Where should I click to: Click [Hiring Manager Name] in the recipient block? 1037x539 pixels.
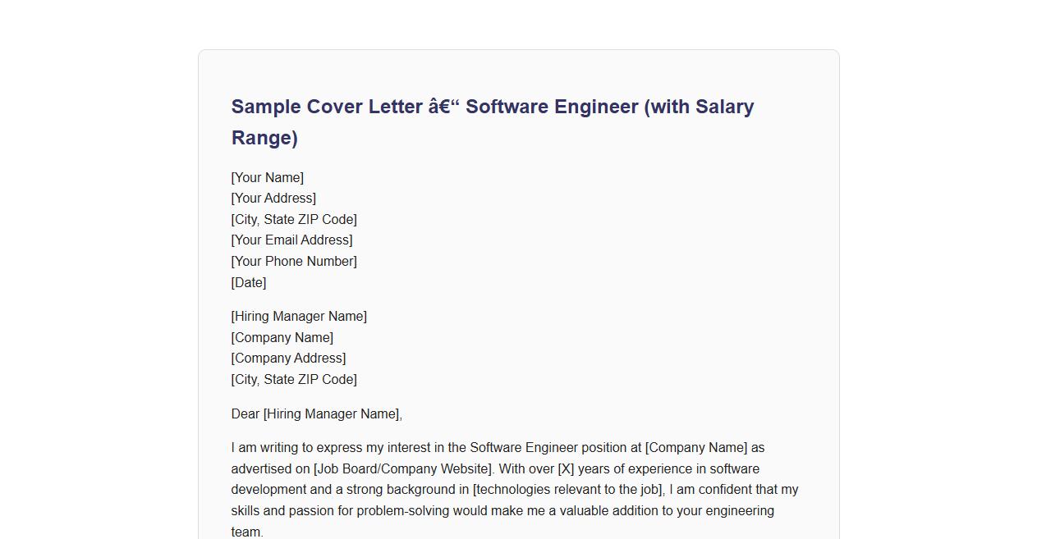[299, 317]
